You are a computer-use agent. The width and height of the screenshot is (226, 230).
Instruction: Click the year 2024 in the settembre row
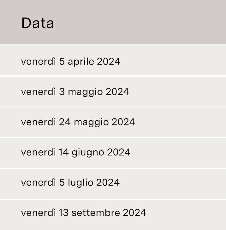[134, 213]
